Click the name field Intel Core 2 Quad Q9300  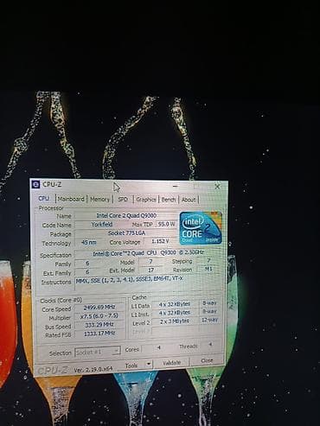point(126,215)
